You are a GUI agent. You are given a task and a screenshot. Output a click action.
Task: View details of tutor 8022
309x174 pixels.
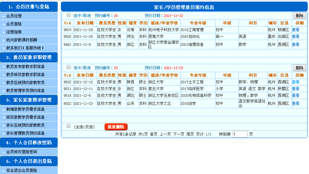pyautogui.click(x=295, y=104)
